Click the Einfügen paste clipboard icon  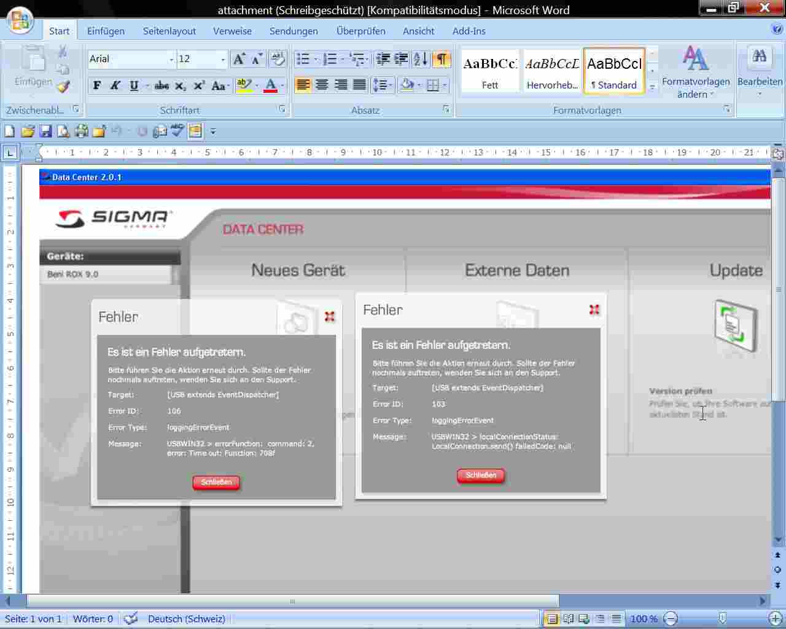coord(33,59)
